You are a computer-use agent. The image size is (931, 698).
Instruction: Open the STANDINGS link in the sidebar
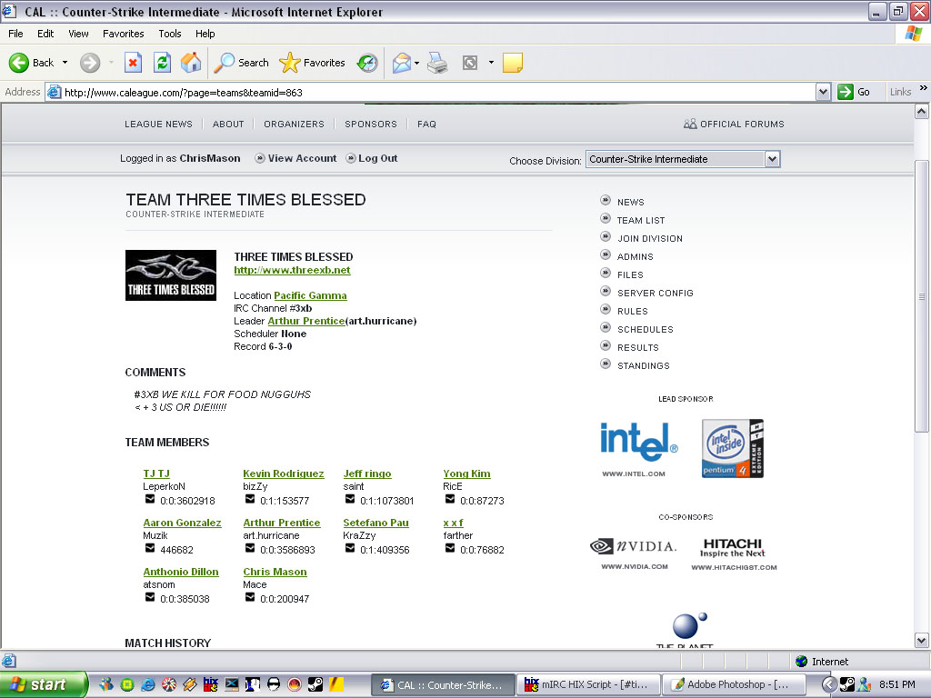tap(643, 365)
